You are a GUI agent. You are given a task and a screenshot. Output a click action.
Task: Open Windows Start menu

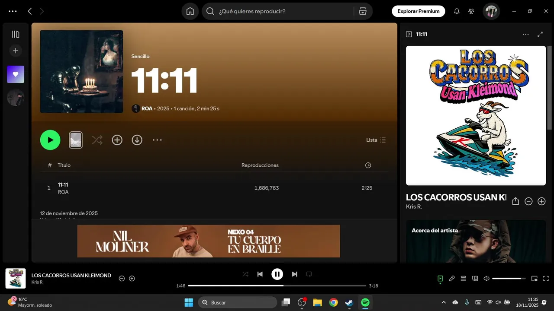(189, 302)
